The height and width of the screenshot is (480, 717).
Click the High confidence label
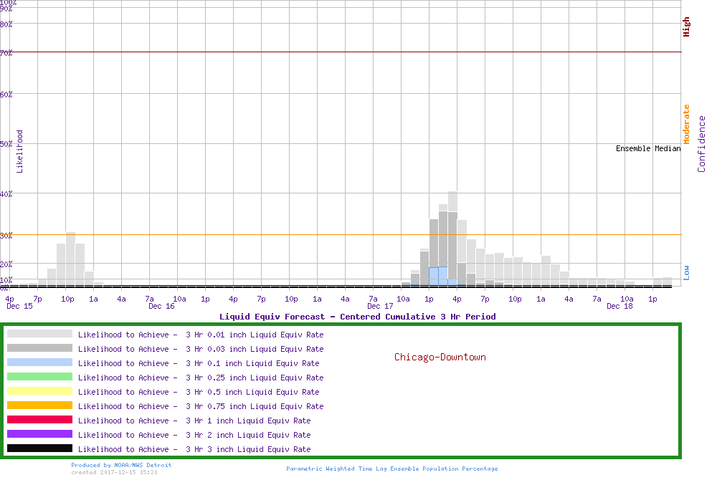click(686, 27)
